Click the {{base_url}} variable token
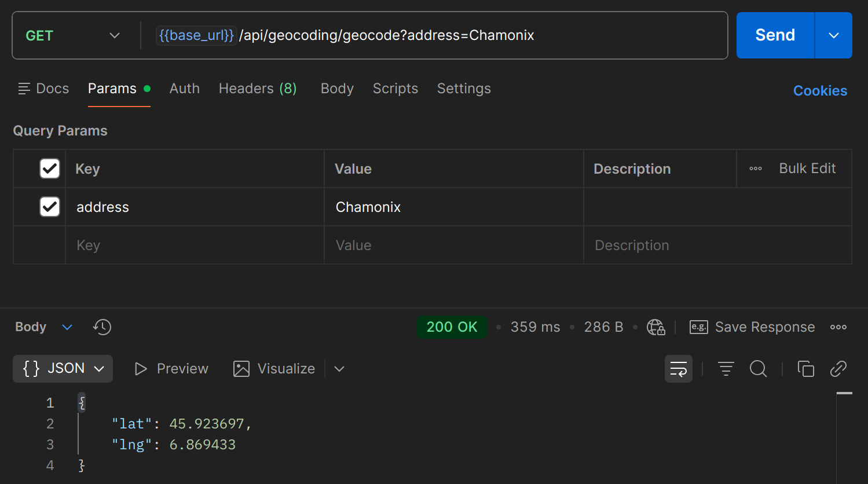The height and width of the screenshot is (484, 868). tap(196, 35)
